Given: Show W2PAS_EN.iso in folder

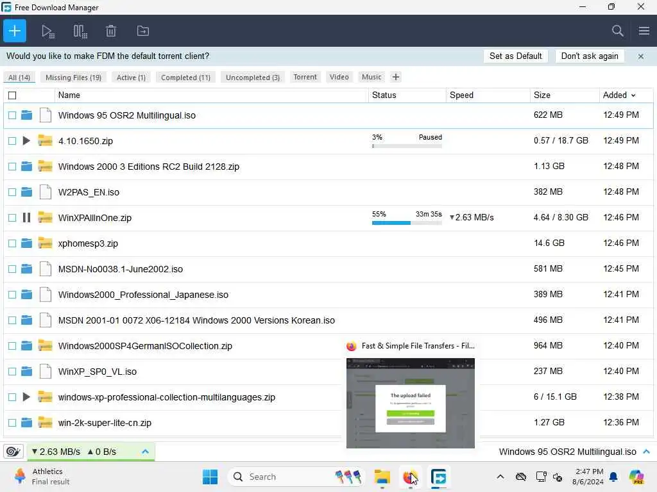Looking at the screenshot, I should click(26, 192).
